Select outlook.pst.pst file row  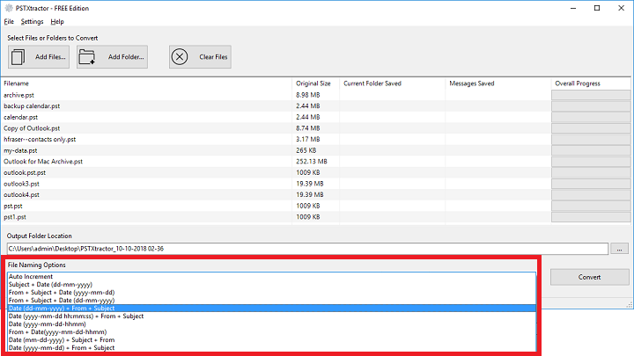tap(316, 173)
